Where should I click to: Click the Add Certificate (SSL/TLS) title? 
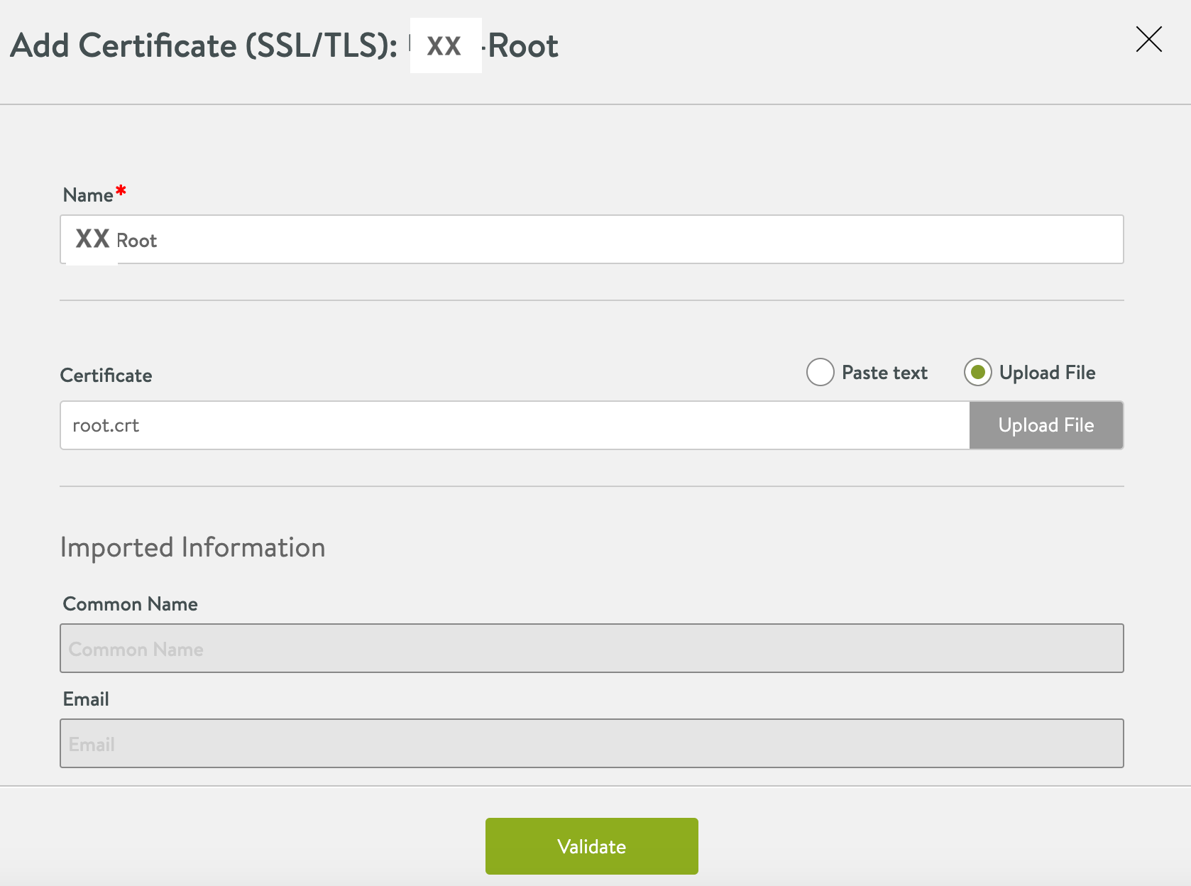284,46
